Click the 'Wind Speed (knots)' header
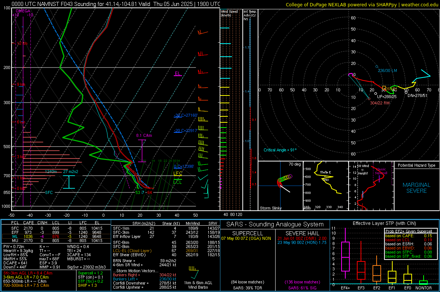Image resolution: width=440 pixels, height=292 pixels. (x=229, y=13)
